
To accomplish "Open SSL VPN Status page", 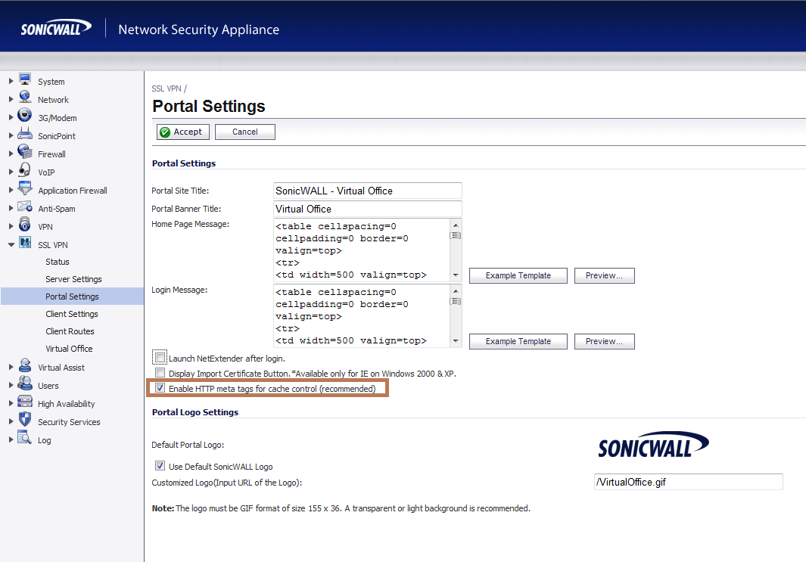I will pyautogui.click(x=57, y=262).
